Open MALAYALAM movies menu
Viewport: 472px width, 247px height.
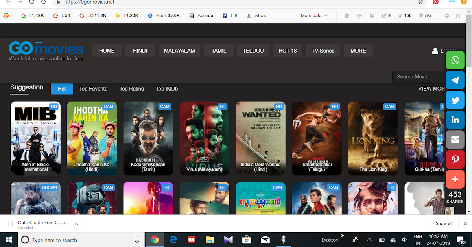tap(179, 51)
